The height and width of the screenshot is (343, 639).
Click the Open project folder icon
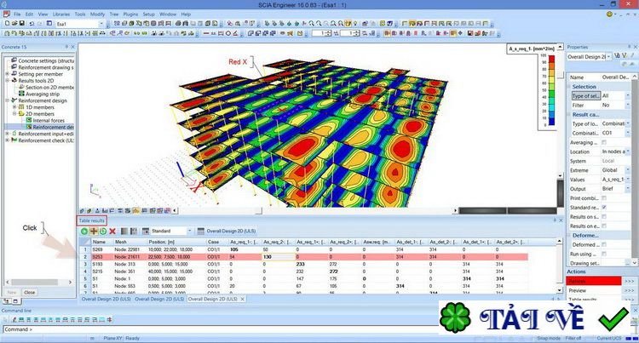point(14,24)
